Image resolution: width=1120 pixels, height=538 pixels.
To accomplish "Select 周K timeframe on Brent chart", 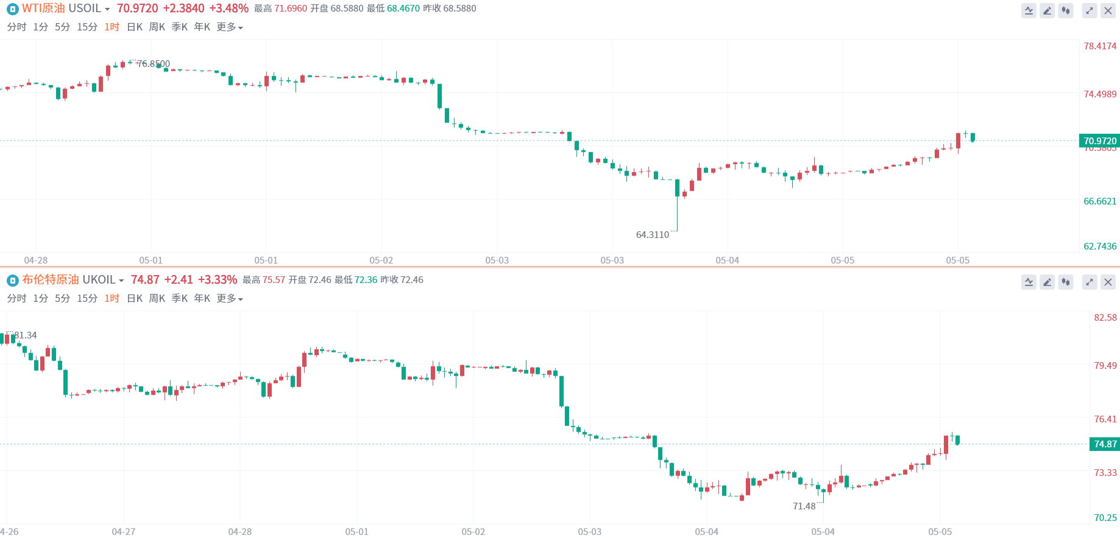I will (157, 299).
